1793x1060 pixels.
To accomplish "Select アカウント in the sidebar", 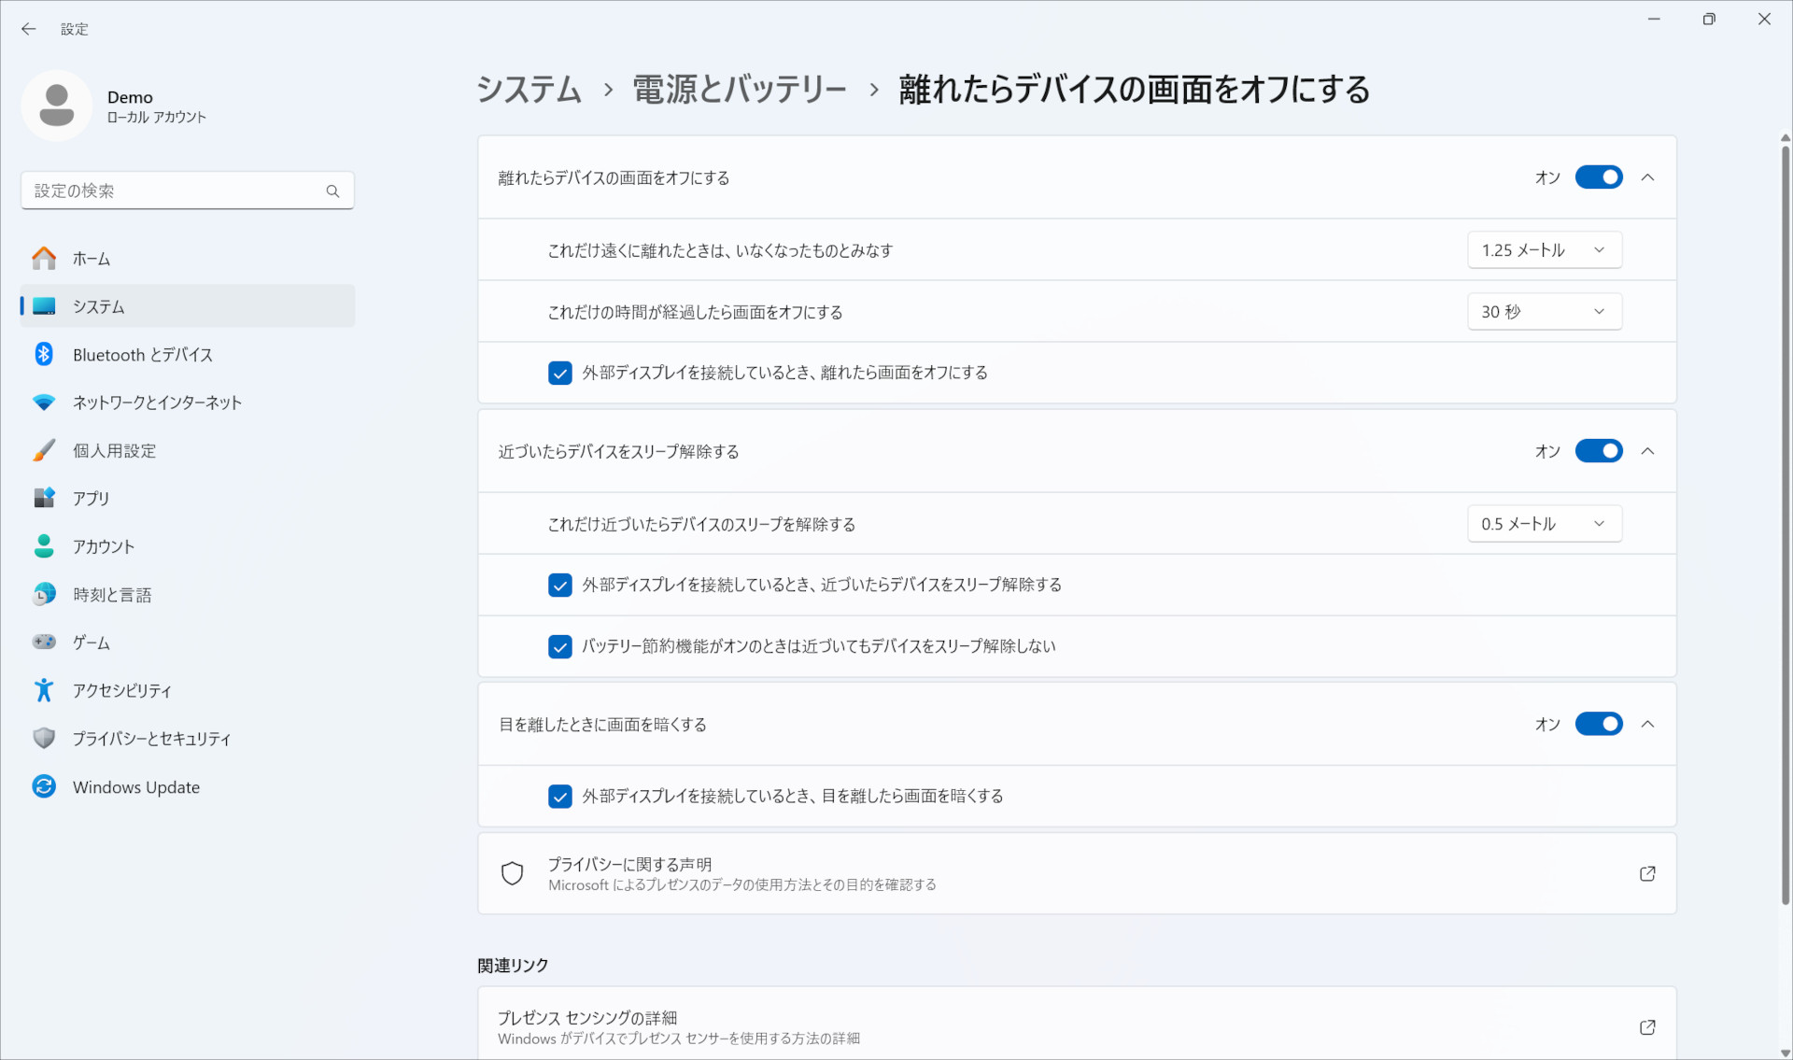I will coord(104,546).
